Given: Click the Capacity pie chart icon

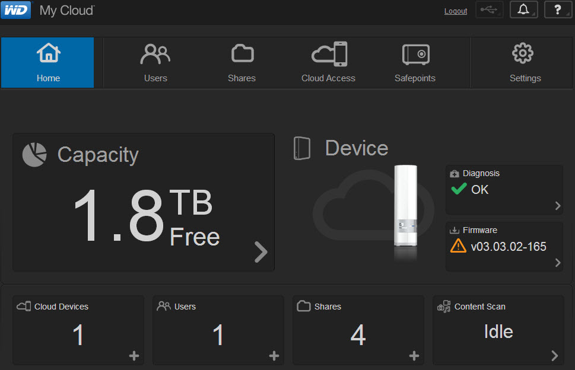Looking at the screenshot, I should 34,155.
